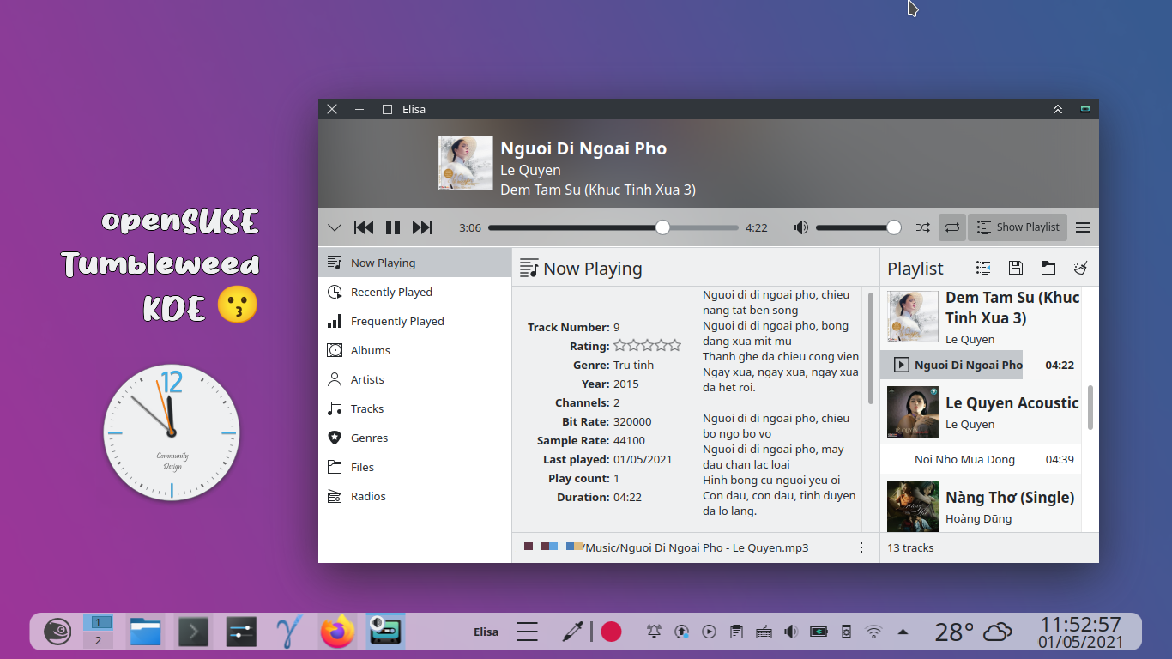Image resolution: width=1172 pixels, height=659 pixels.
Task: Open the Radios view
Action: pyautogui.click(x=414, y=496)
